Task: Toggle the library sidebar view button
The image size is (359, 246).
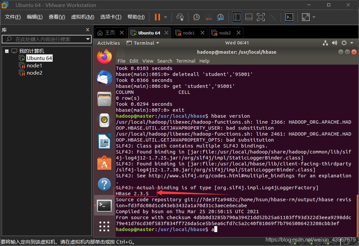Action: [237, 17]
